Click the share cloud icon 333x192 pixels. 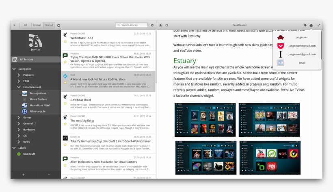point(311,25)
